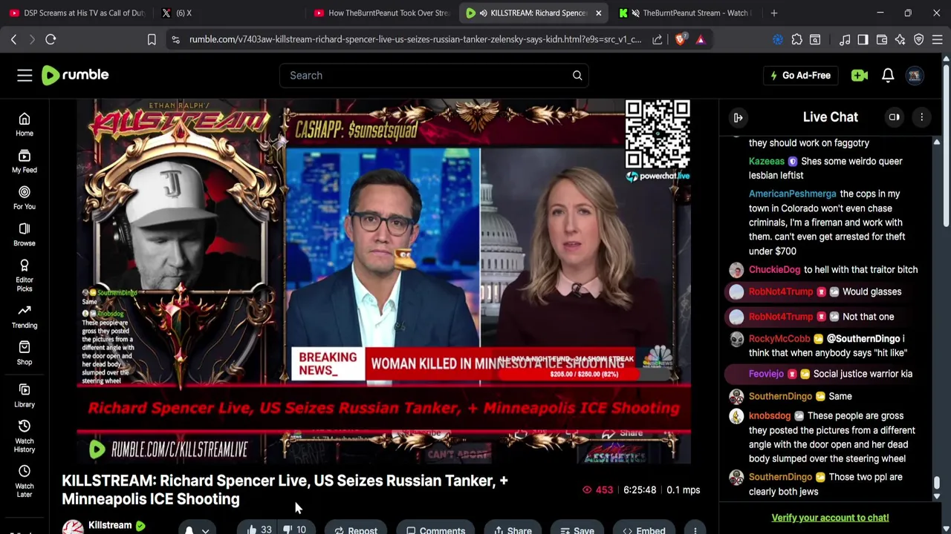Click the search magnifier icon
The width and height of the screenshot is (951, 534).
tap(577, 75)
